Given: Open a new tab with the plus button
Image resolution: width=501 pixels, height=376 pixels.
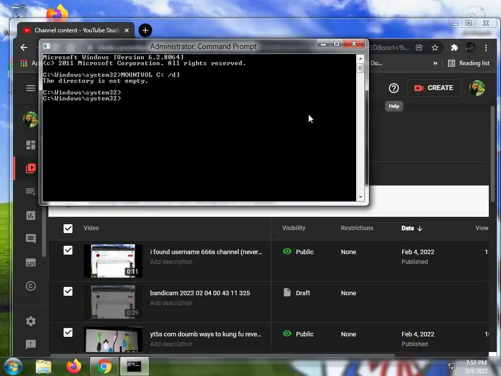Looking at the screenshot, I should [x=145, y=30].
